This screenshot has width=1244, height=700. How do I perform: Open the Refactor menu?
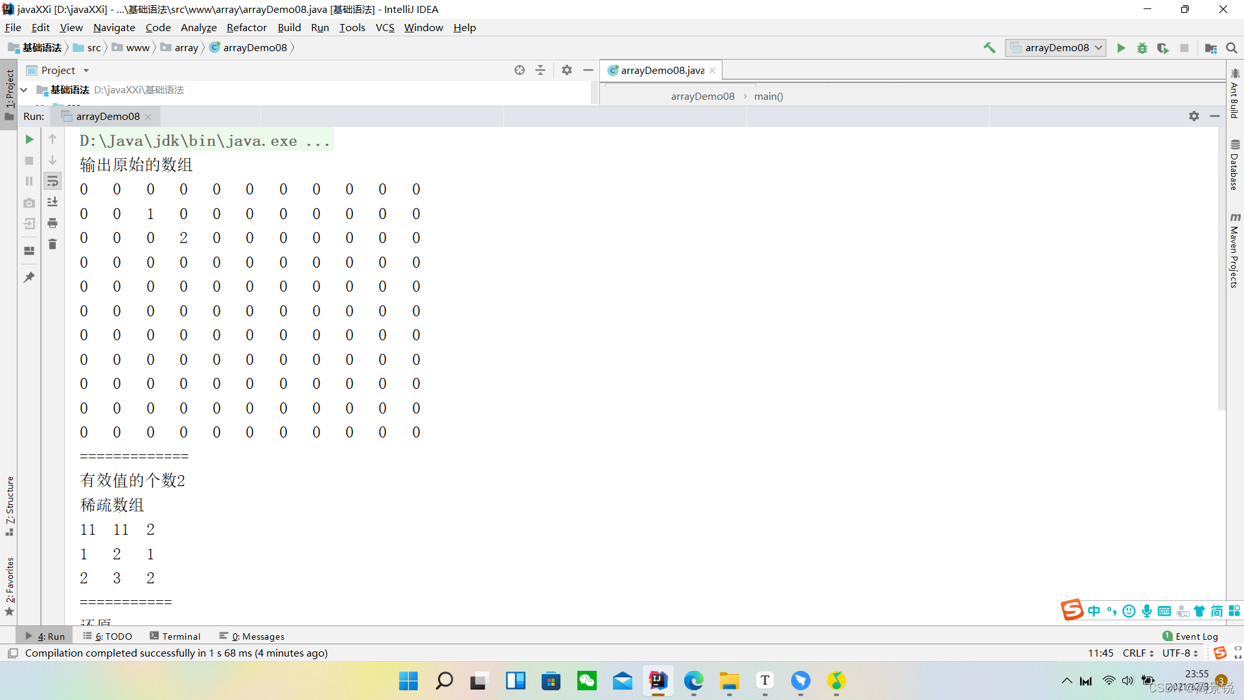(246, 28)
